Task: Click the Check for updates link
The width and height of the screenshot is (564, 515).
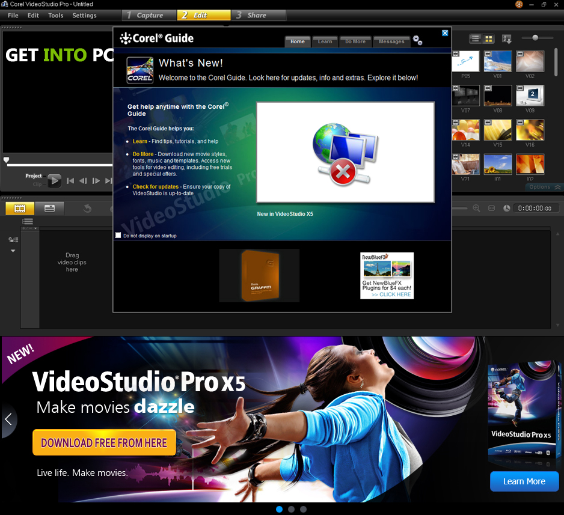Action: [x=155, y=186]
